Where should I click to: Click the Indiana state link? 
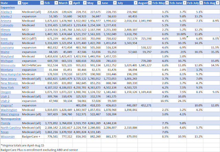6,34
